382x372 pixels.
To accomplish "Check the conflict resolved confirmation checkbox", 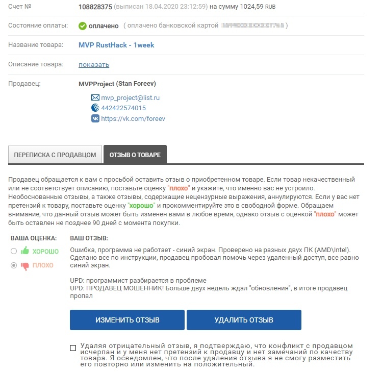I will [x=73, y=348].
